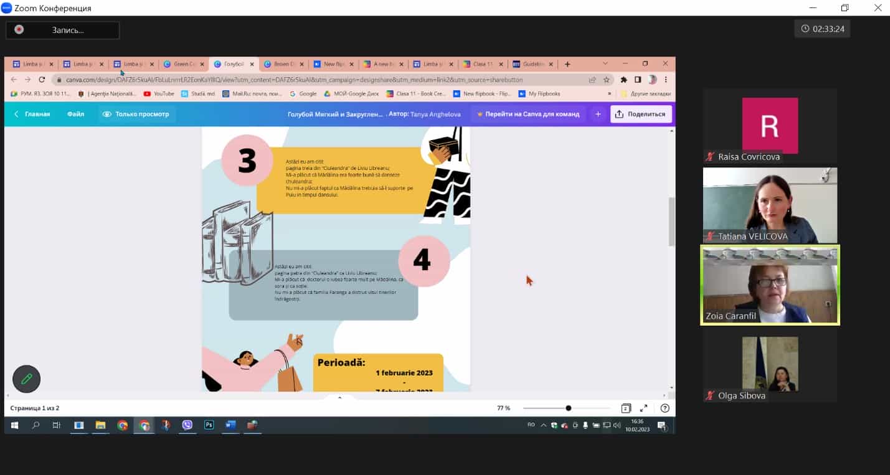Toggle the Только просмотр view-only mode
The height and width of the screenshot is (475, 890).
136,114
